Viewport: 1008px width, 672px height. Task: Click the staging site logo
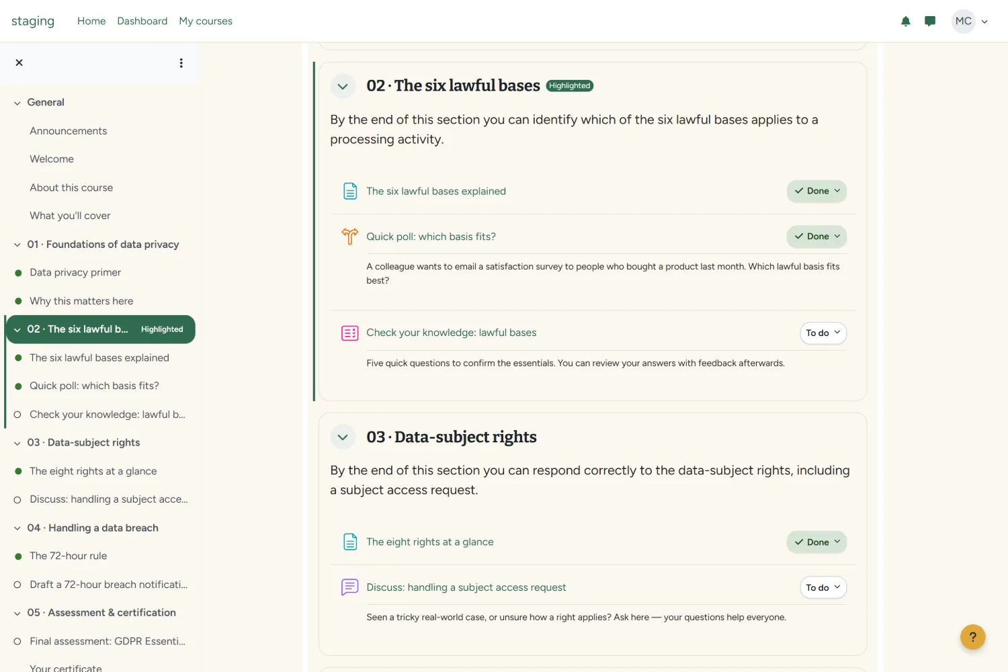tap(33, 21)
